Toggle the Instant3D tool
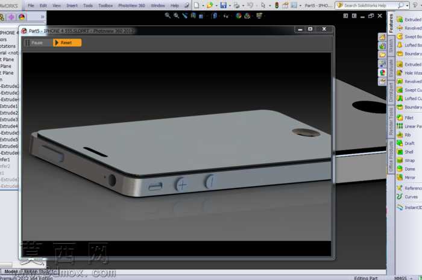This screenshot has width=422, height=280. click(409, 207)
